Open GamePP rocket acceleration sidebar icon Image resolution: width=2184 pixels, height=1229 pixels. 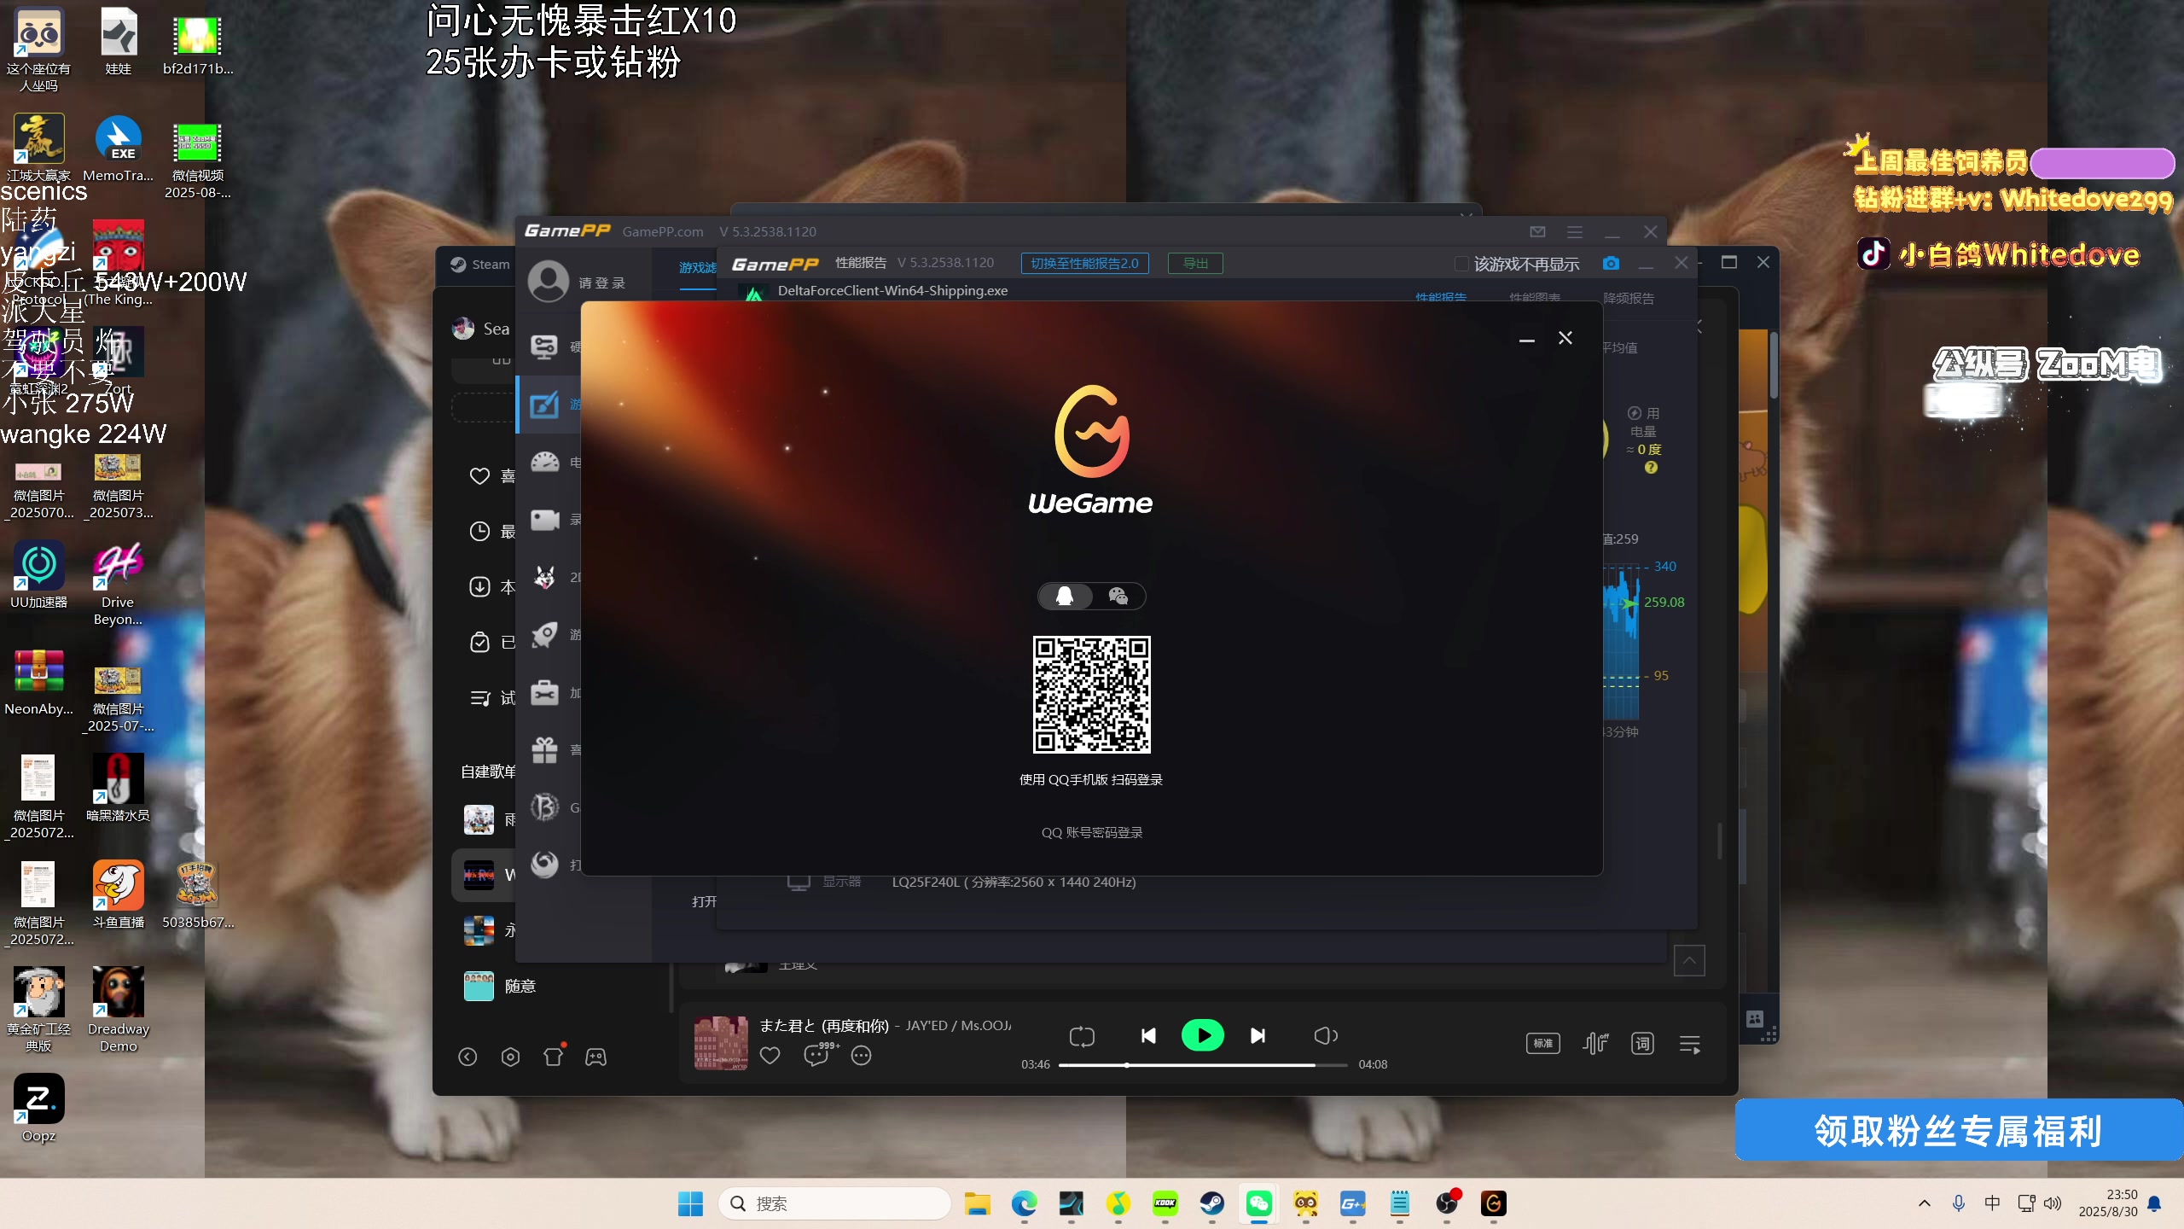(x=544, y=634)
